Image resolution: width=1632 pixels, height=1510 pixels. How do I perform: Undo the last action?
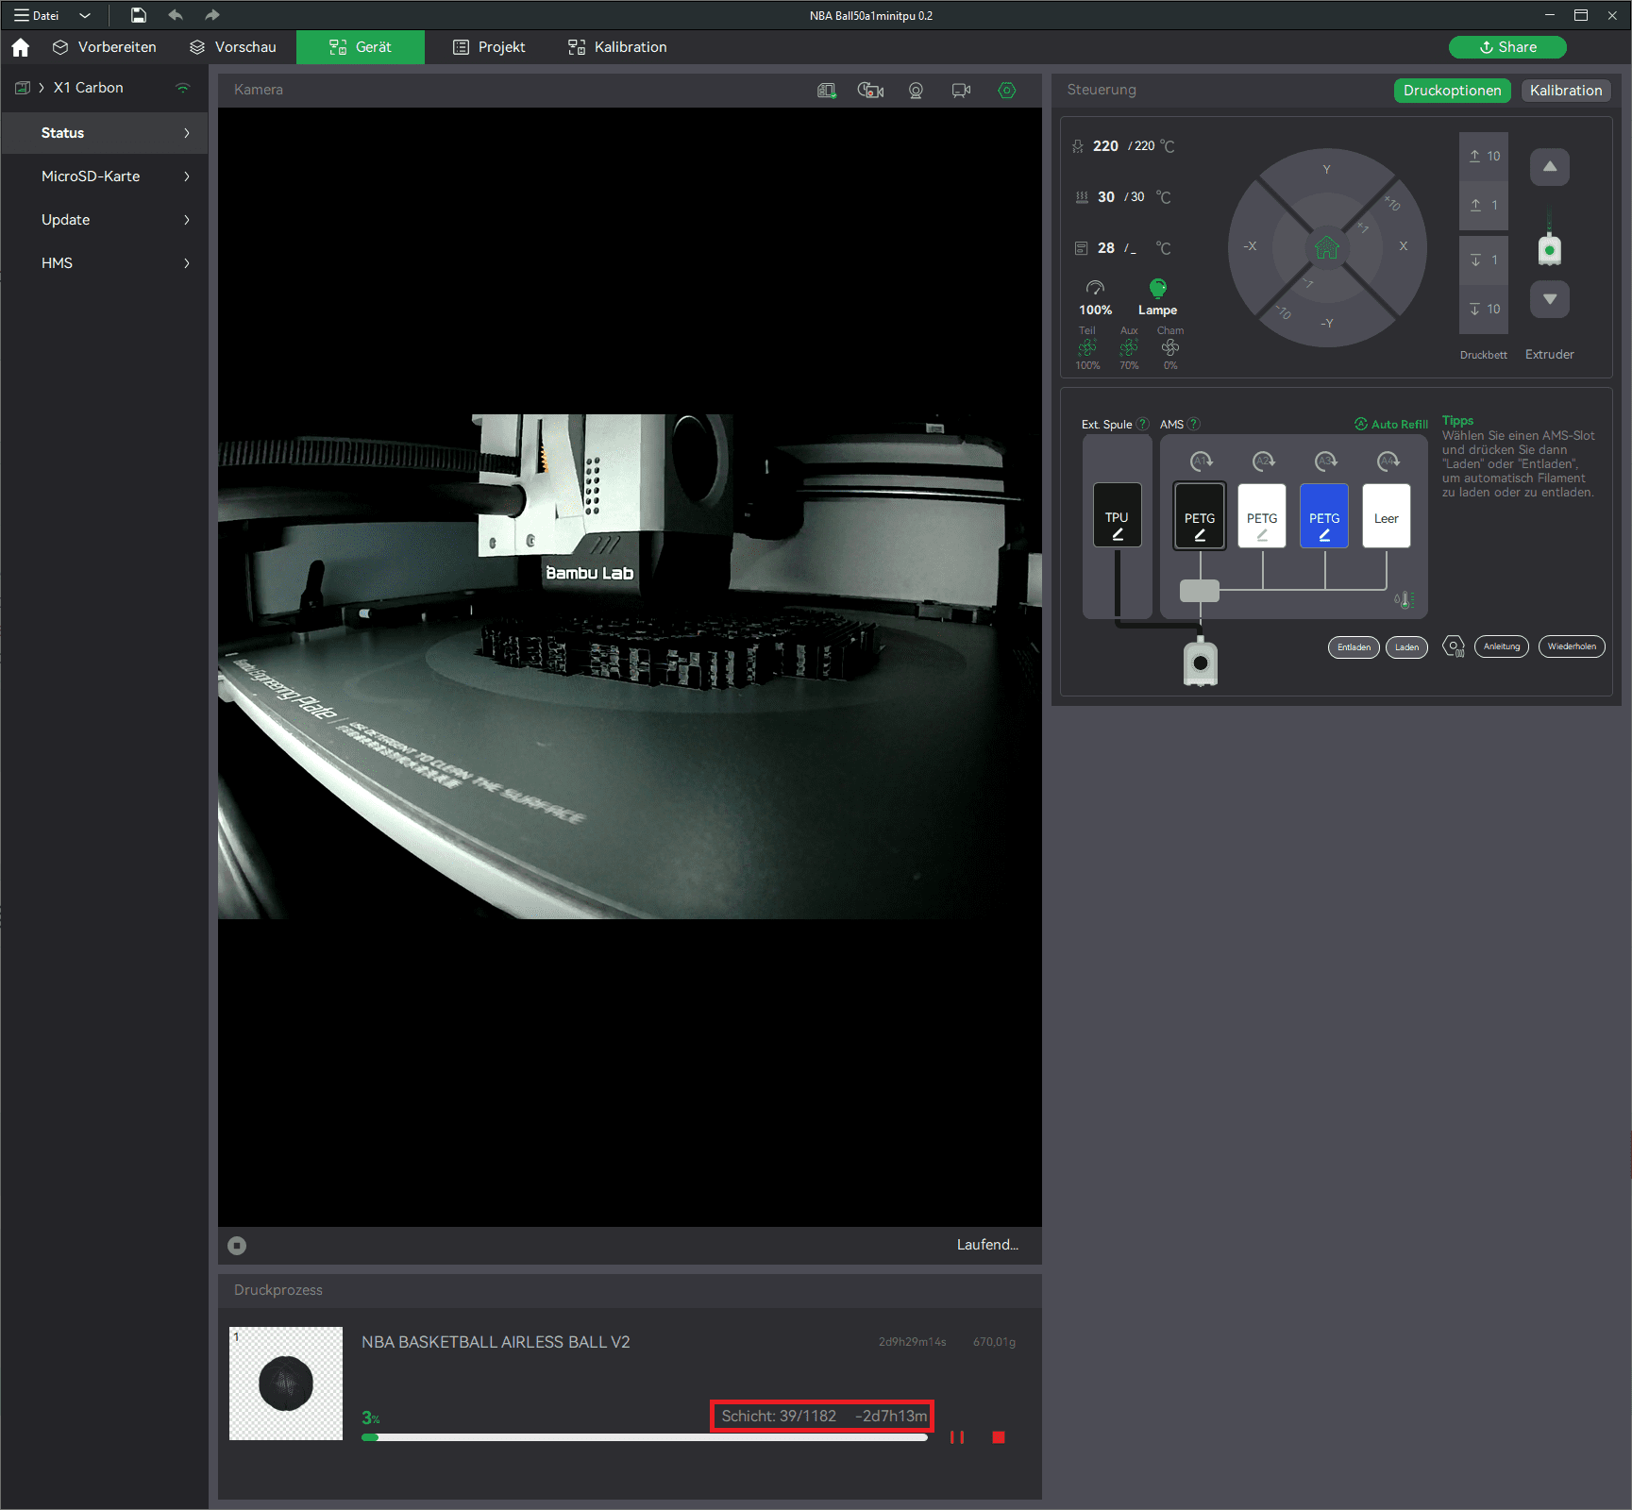point(176,15)
